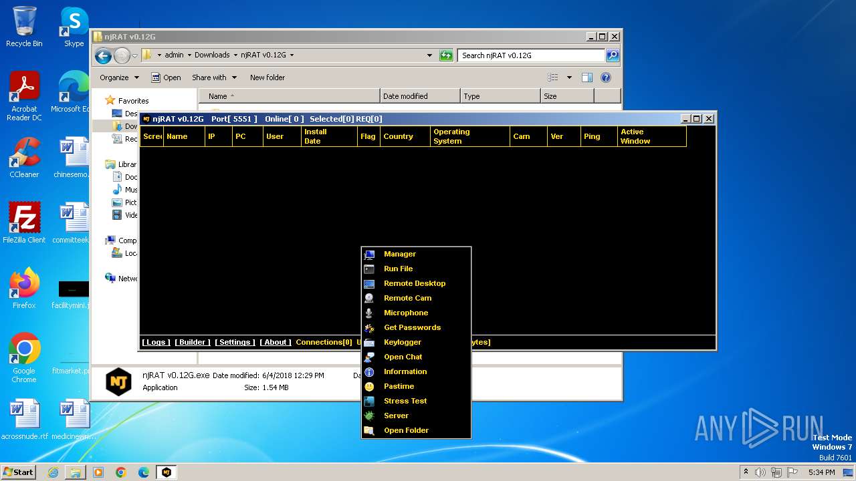Select the Firefox desktop icon
Image resolution: width=856 pixels, height=481 pixels.
point(24,289)
